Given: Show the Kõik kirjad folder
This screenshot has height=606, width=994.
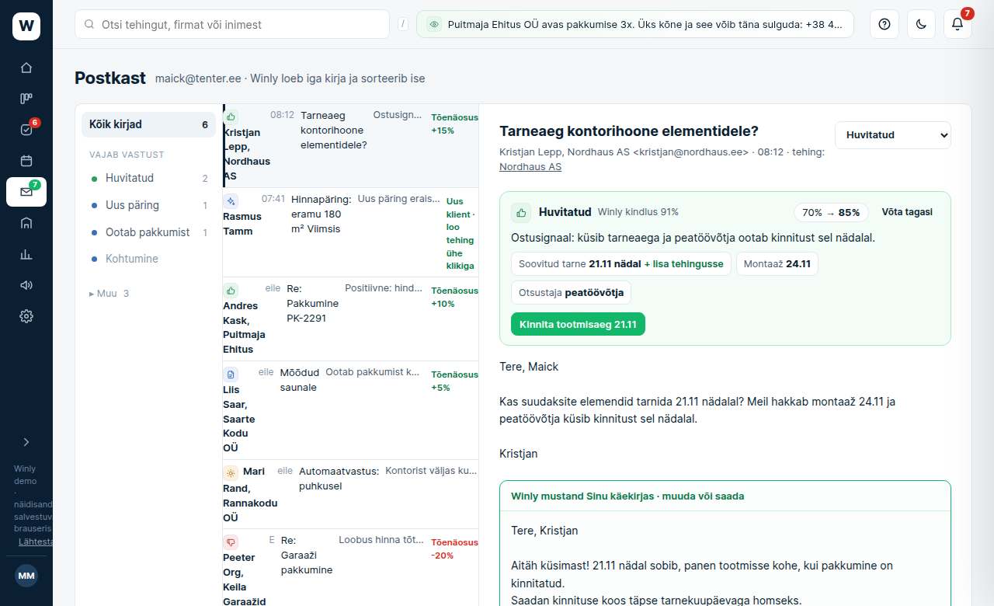Looking at the screenshot, I should click(x=149, y=124).
